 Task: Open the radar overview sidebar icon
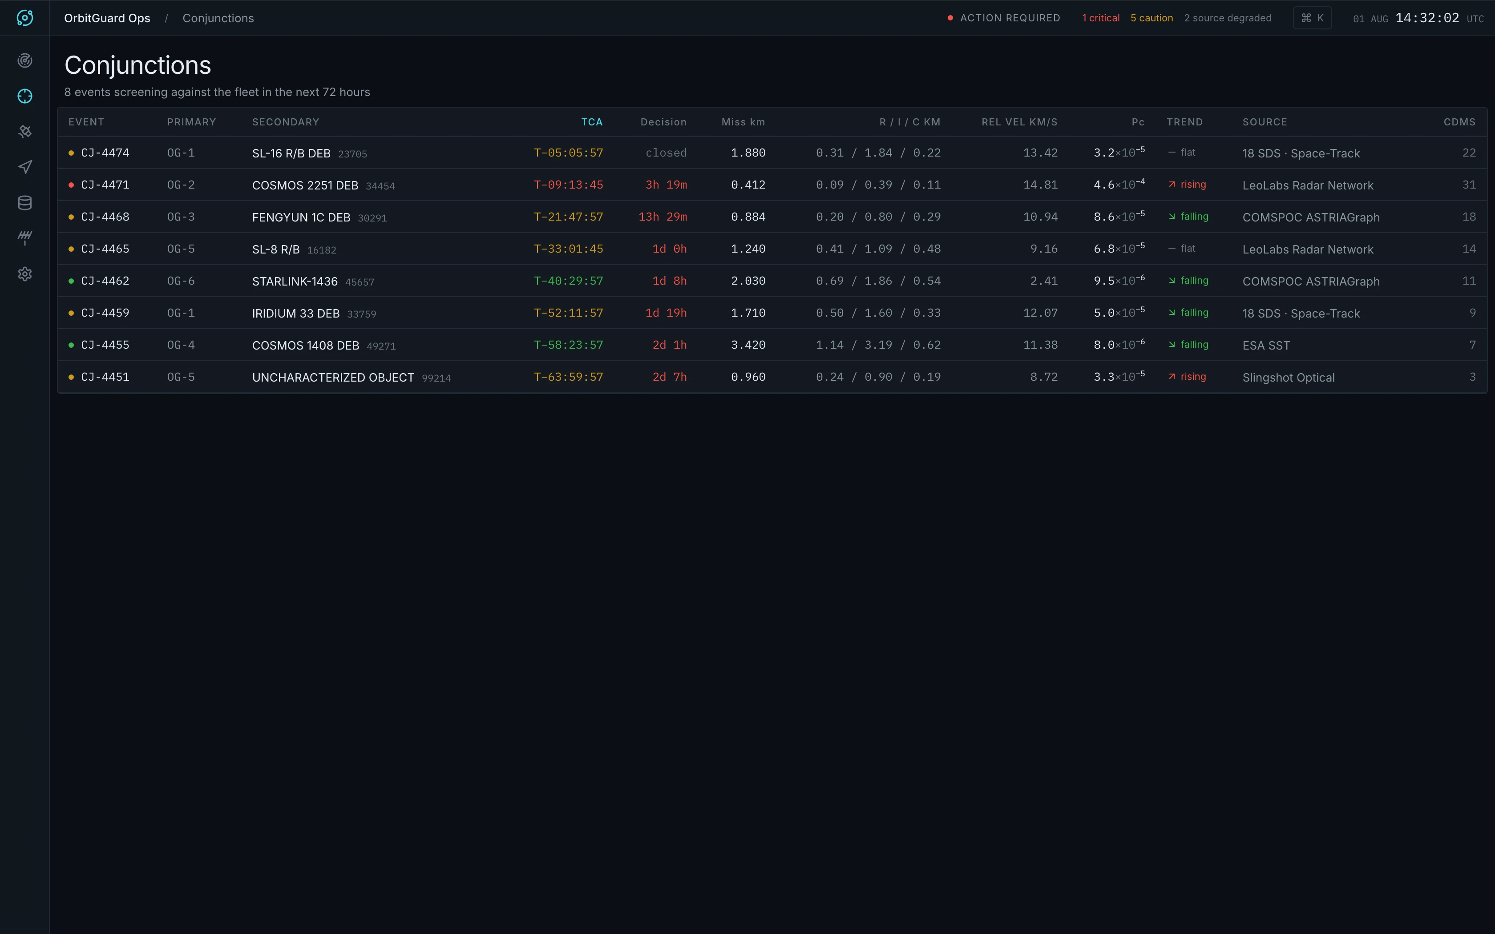point(25,60)
